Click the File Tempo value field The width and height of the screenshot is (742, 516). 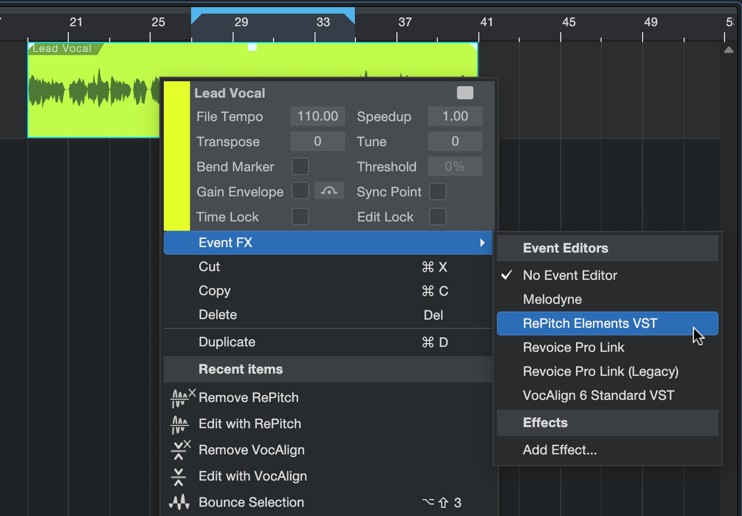[317, 116]
